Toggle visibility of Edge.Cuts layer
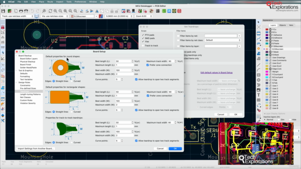301x169 pixels. [270, 69]
